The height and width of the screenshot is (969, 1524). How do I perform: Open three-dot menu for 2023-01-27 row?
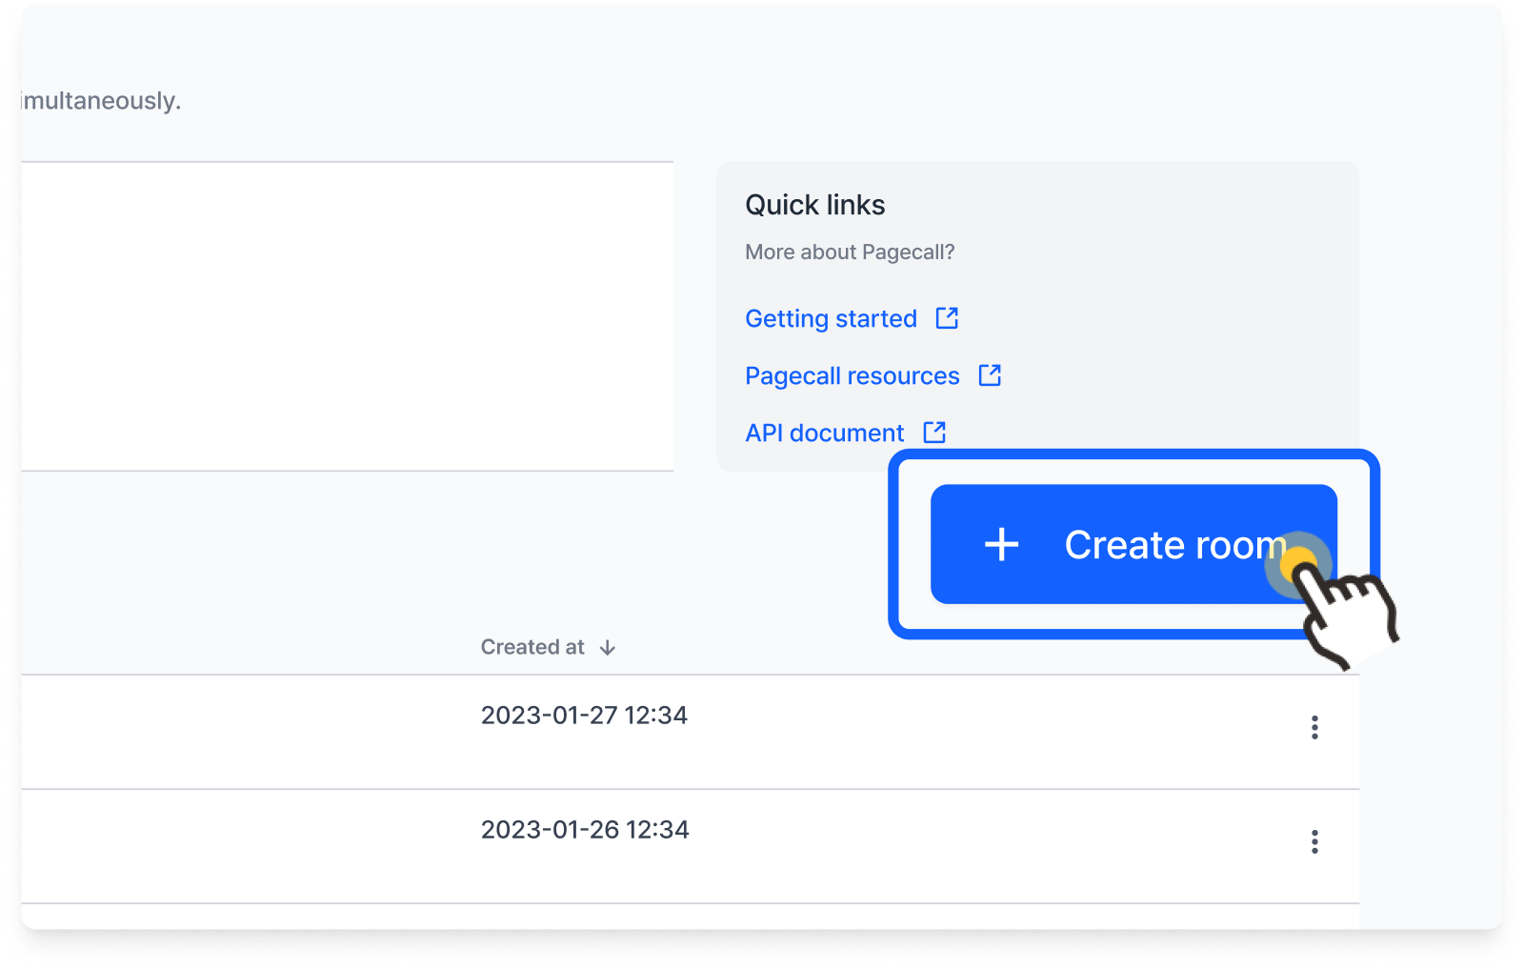click(1314, 727)
